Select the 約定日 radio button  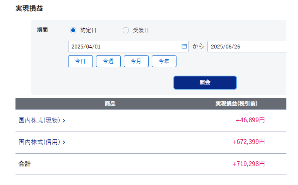(73, 30)
